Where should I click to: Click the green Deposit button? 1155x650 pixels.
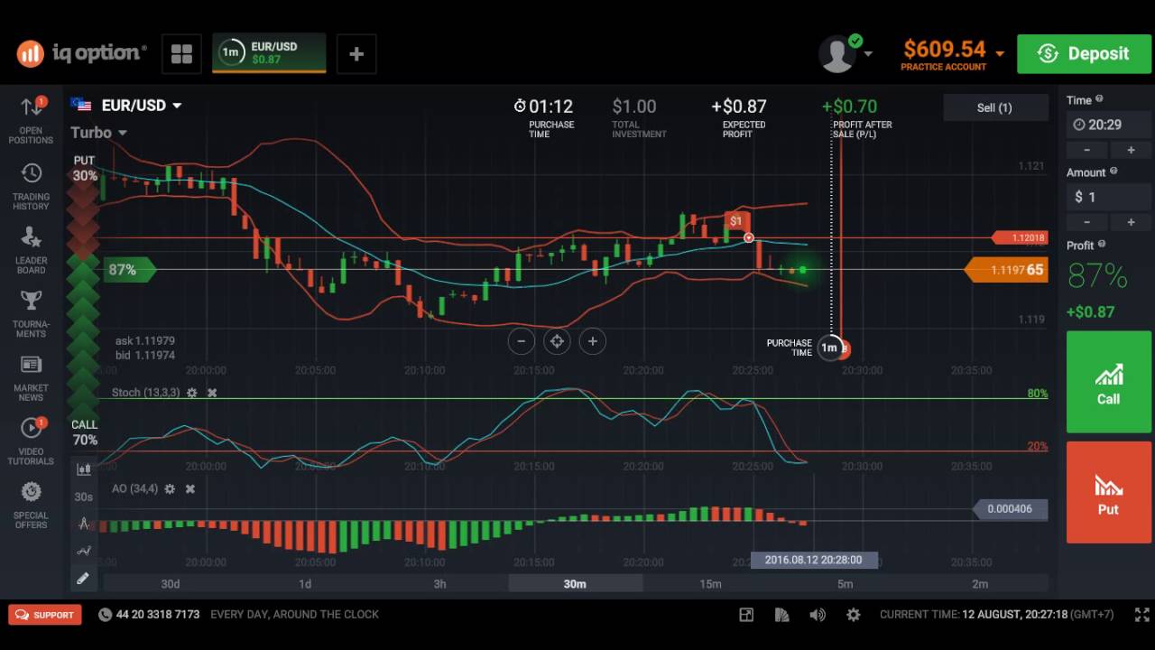pyautogui.click(x=1085, y=54)
